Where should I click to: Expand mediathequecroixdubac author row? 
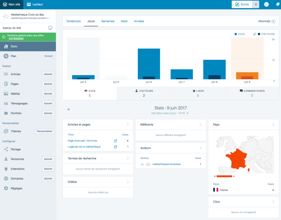[x=142, y=164]
